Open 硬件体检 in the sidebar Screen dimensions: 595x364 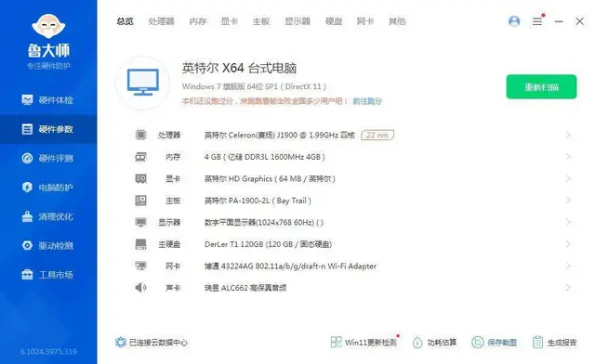[x=48, y=100]
